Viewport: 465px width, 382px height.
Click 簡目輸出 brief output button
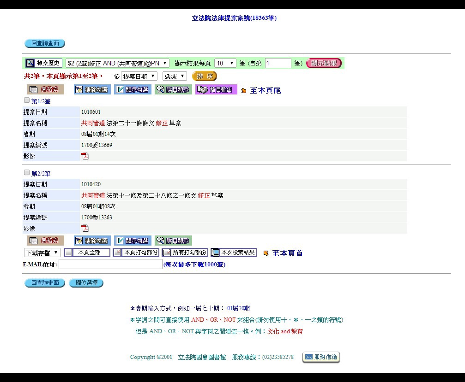tap(216, 89)
